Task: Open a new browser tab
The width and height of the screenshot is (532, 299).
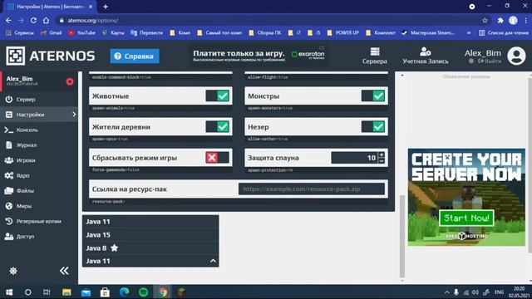Action: tap(106, 7)
